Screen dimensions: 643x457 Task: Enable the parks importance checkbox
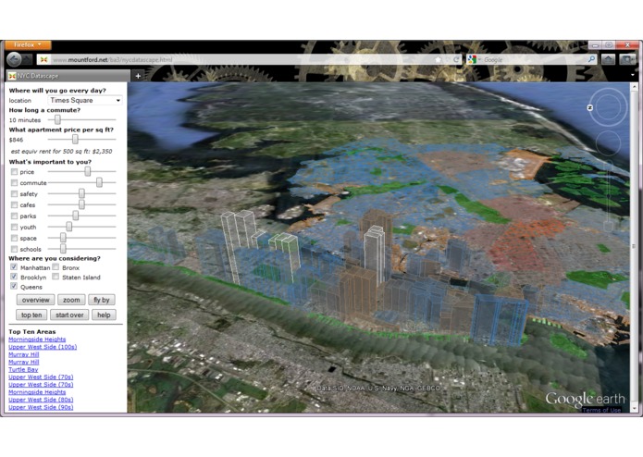pos(15,216)
